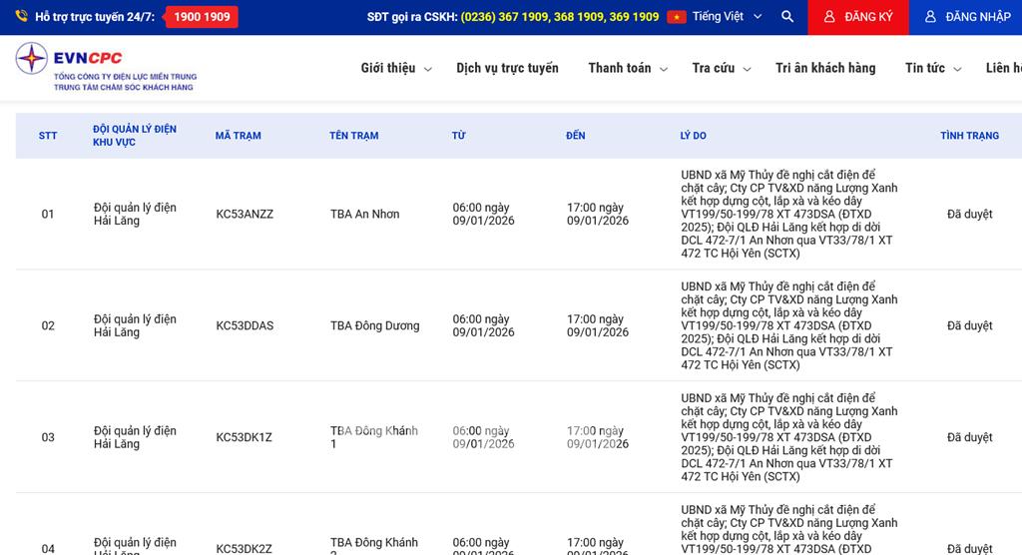1022x555 pixels.
Task: Click the user icon beside ĐĂNG KÝ
Action: click(x=828, y=17)
